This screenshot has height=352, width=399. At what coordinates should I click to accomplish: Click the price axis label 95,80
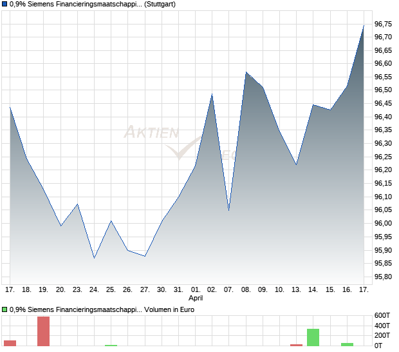[x=383, y=277]
